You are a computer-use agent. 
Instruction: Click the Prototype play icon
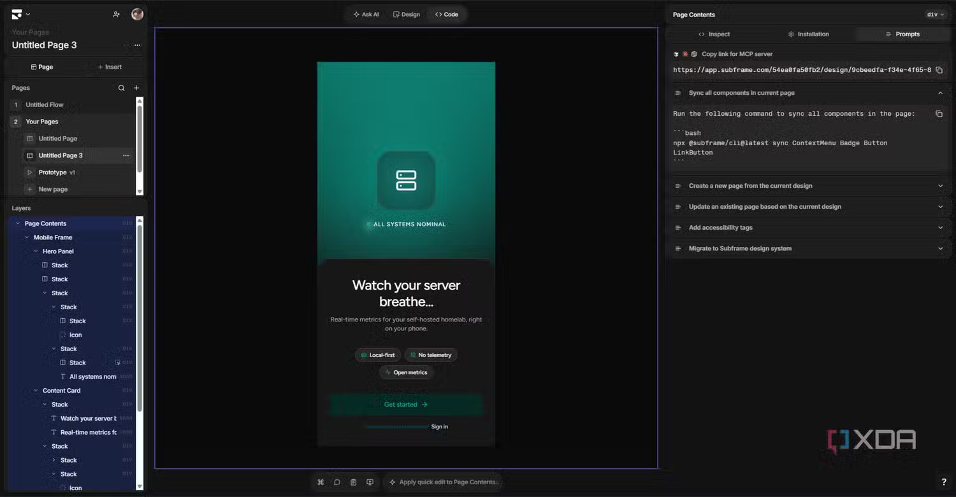[x=30, y=172]
